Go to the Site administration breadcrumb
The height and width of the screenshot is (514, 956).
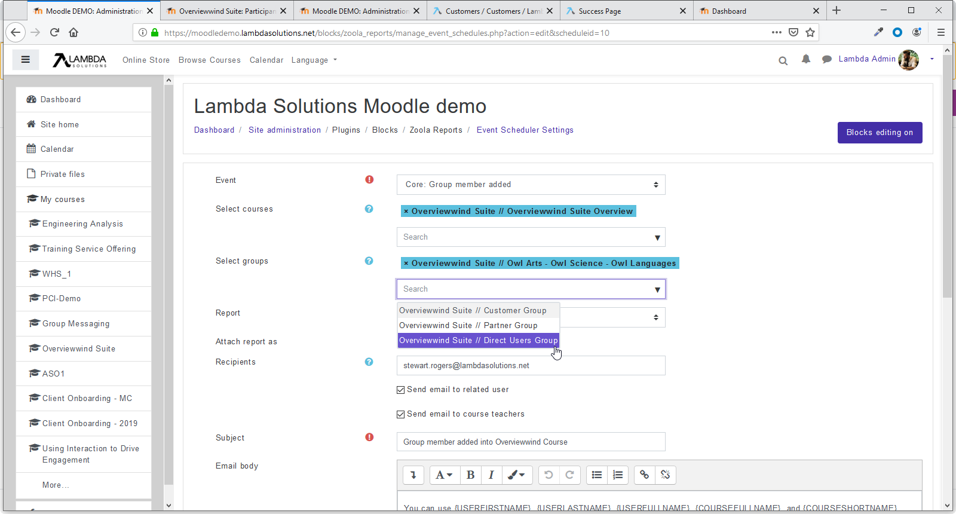click(284, 130)
